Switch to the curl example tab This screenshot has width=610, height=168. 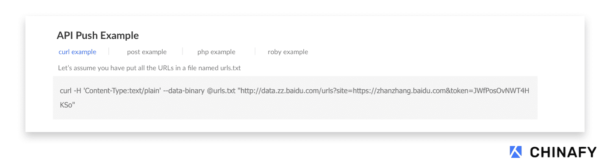[x=78, y=52]
